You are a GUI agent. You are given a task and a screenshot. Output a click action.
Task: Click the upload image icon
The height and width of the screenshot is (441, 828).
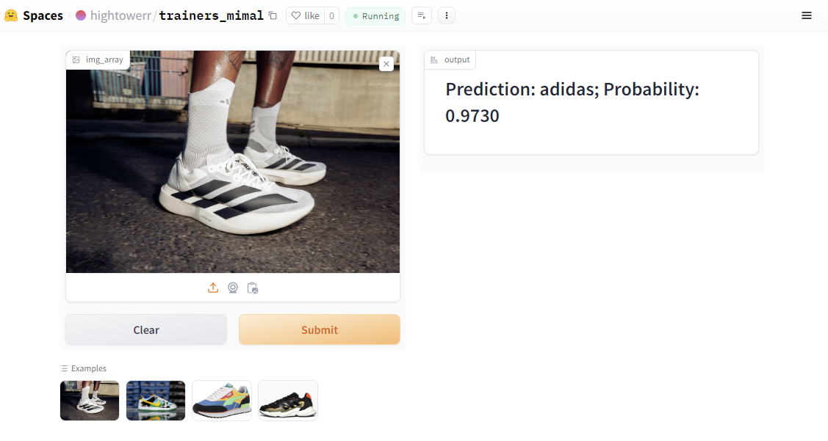(x=213, y=288)
